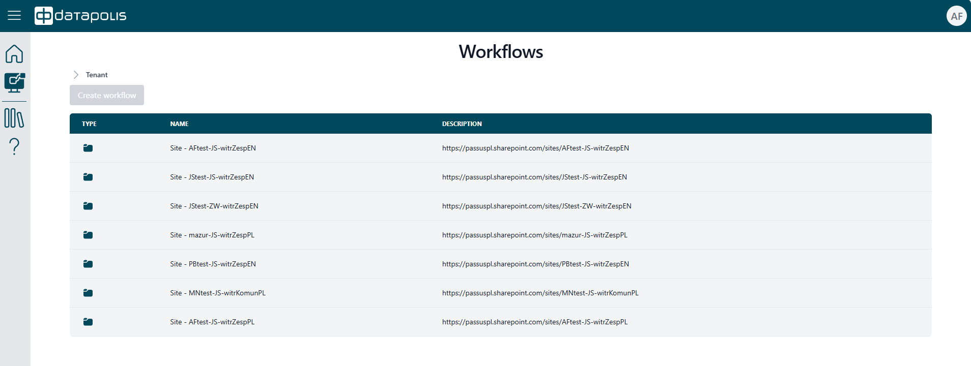Viewport: 971px width, 366px height.
Task: Select the Tenant breadcrumb label
Action: click(x=97, y=75)
